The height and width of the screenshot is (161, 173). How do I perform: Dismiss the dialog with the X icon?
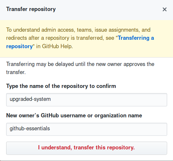click(165, 9)
